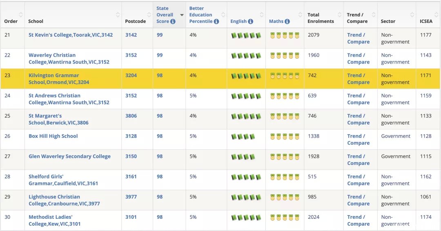Click English book rating icons for St Kevin's College
Viewport: 441px width, 231px height.
click(246, 36)
